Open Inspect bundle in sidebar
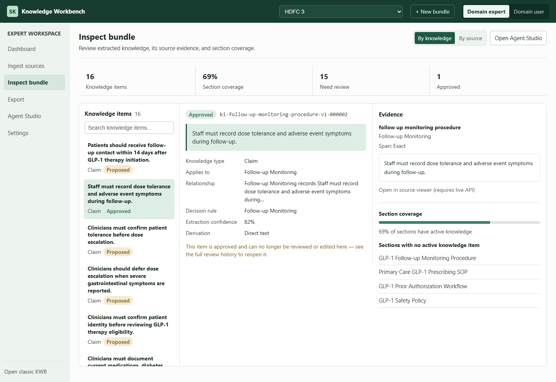This screenshot has width=556, height=382. point(34,83)
